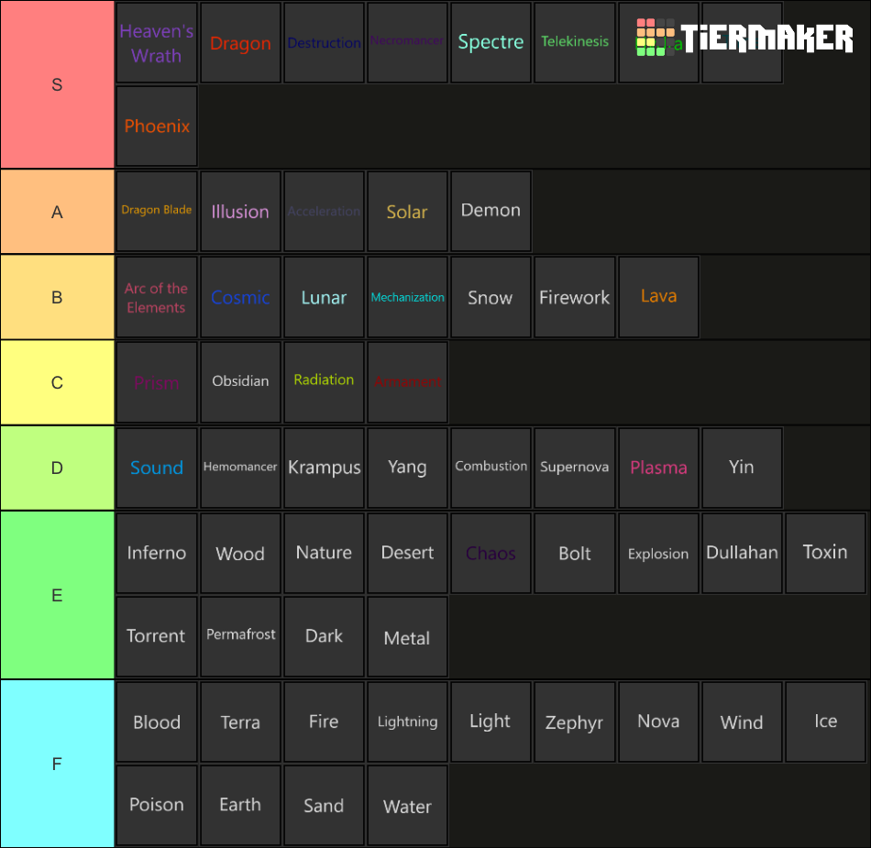Click the Necromancer tile in S tier

(x=407, y=42)
